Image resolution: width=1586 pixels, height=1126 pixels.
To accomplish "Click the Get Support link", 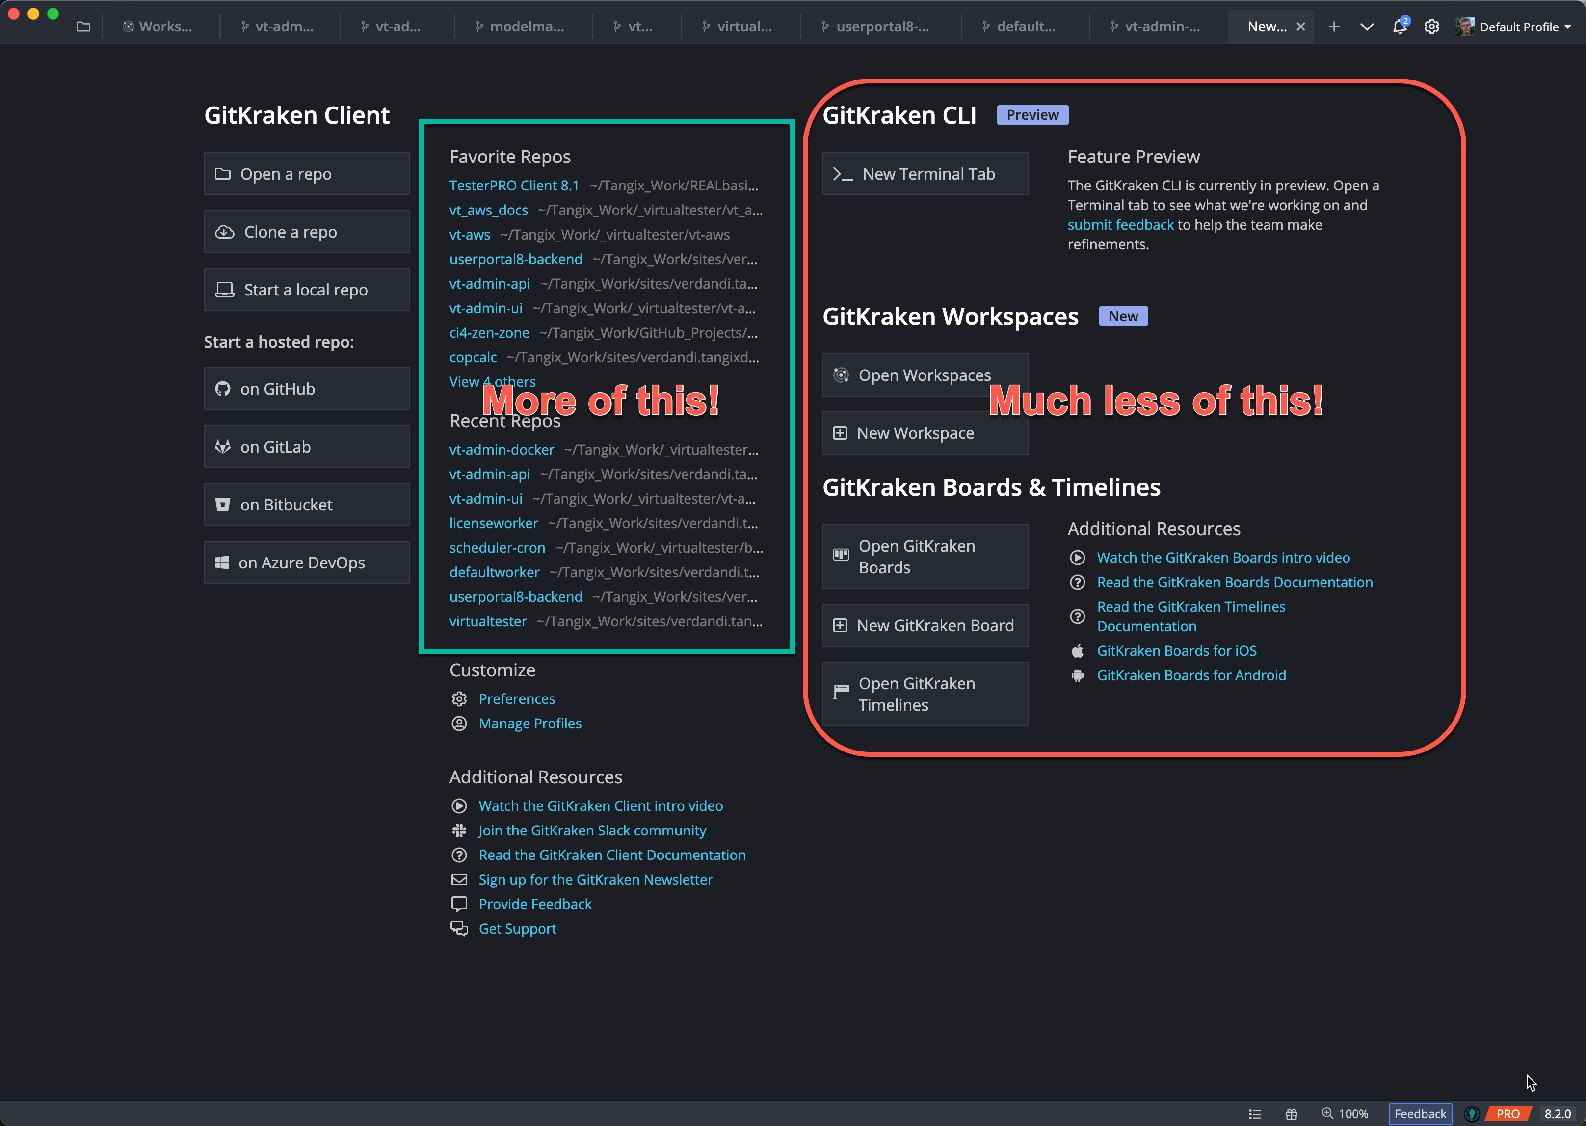I will click(517, 929).
